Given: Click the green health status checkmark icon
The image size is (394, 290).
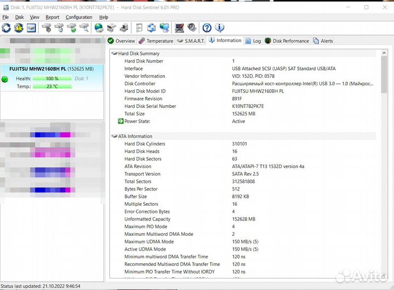Looking at the screenshot, I should 5,79.
